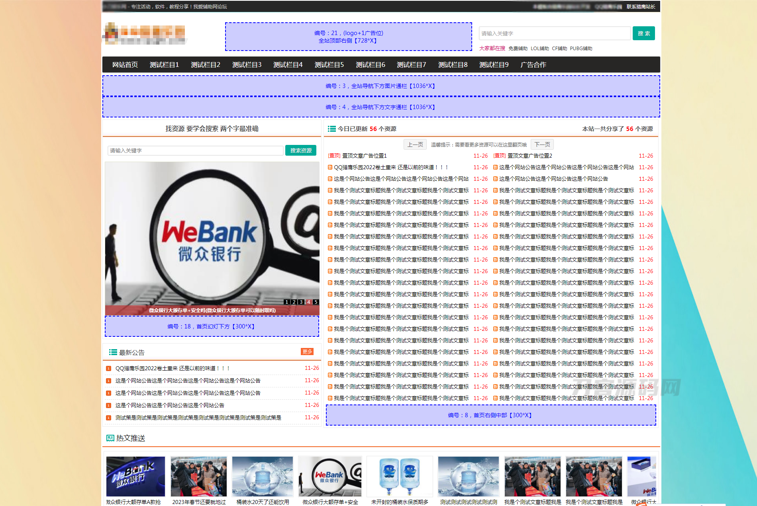The height and width of the screenshot is (506, 757).
Task: Click the 搜索资源 search button
Action: click(301, 150)
